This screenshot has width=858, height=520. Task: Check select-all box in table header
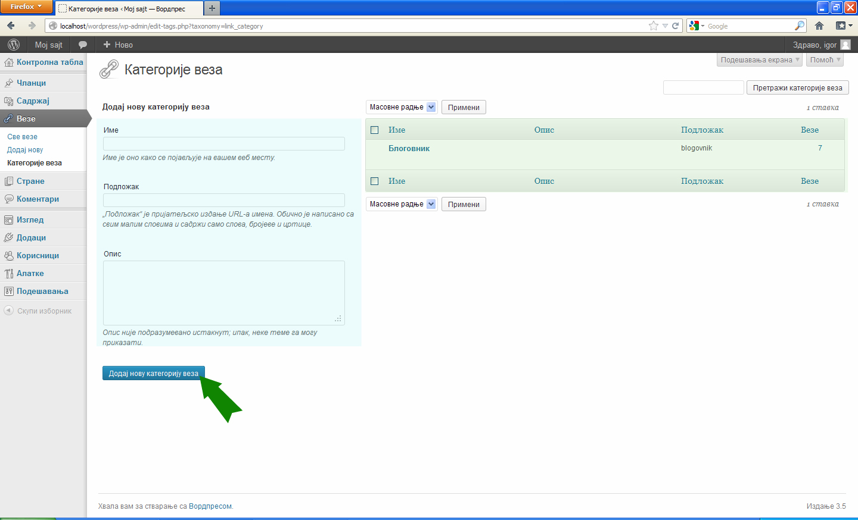[x=375, y=130]
